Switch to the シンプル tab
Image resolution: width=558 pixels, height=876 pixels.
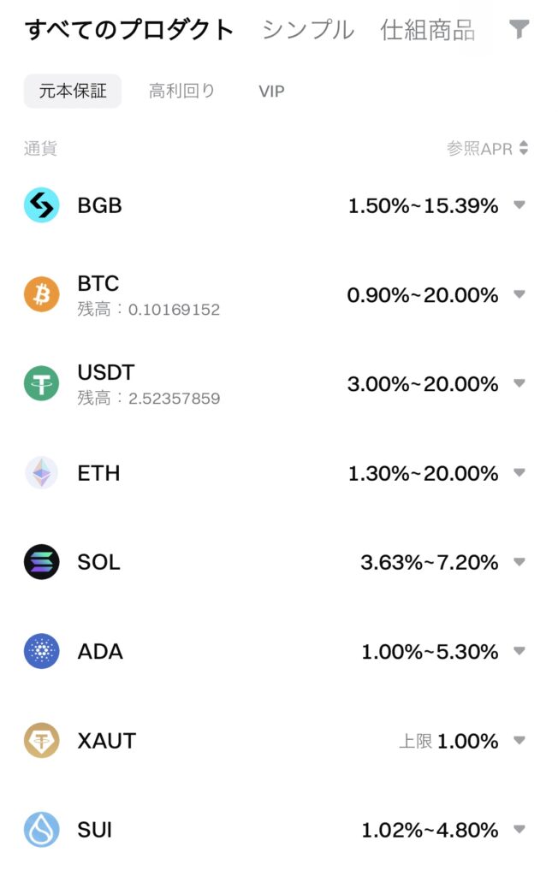(x=308, y=30)
